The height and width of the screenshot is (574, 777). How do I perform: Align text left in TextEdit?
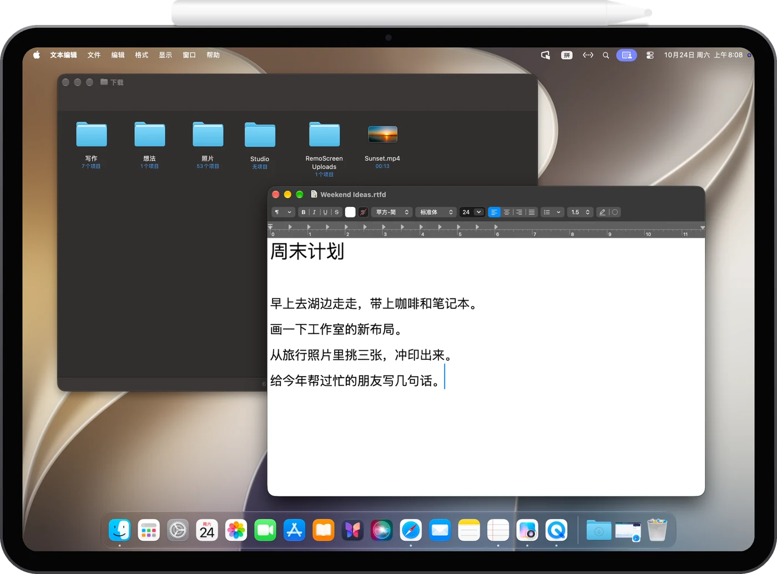point(494,212)
